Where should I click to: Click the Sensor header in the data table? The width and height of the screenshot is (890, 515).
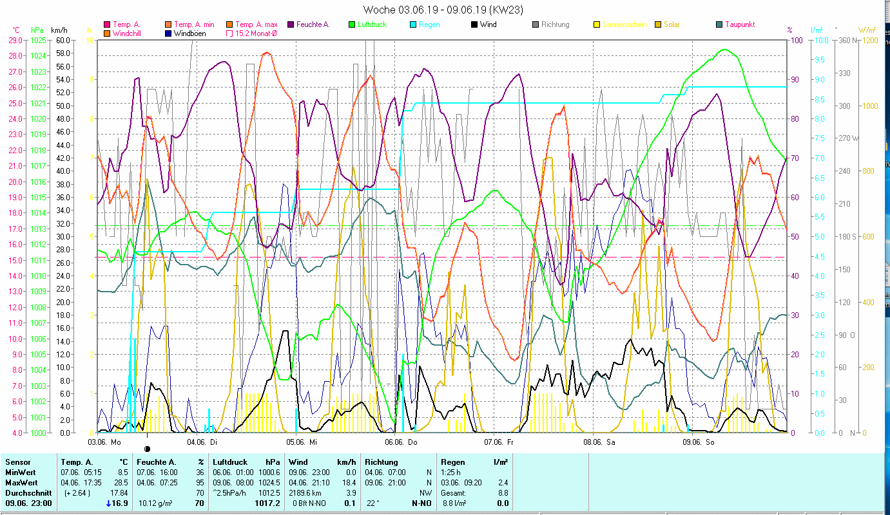(17, 462)
